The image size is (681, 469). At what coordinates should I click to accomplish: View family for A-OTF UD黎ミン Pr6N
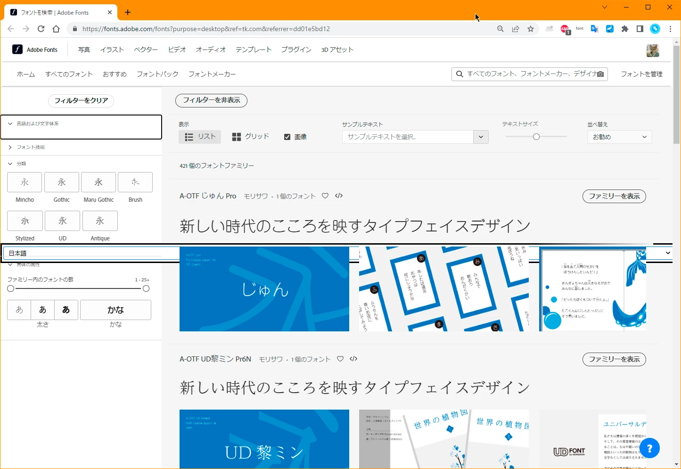point(614,359)
